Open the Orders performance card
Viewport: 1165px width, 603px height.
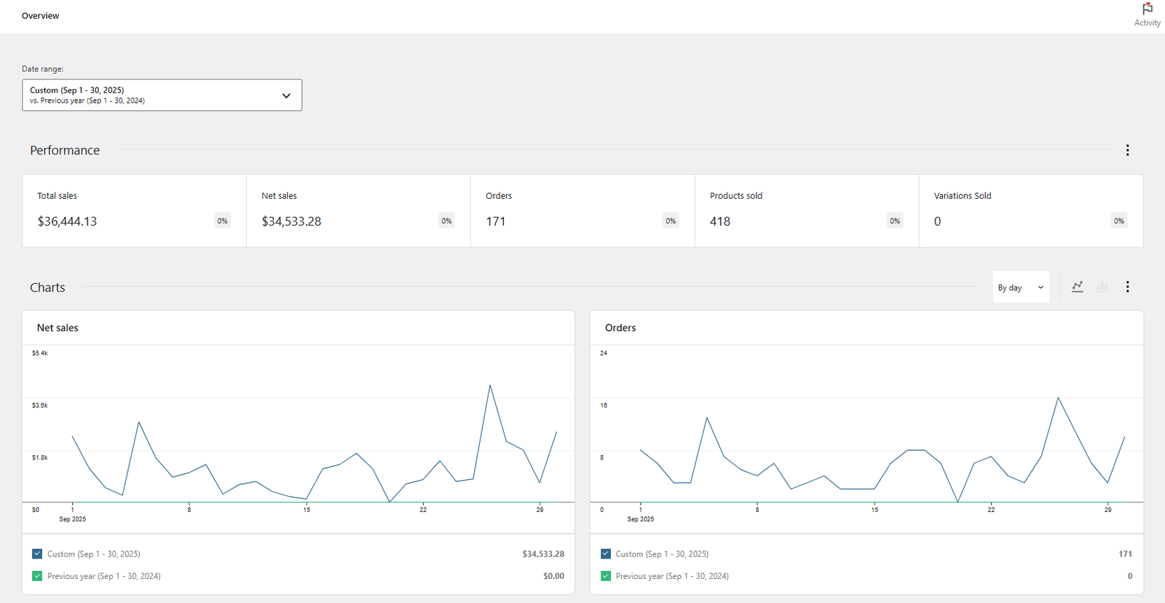pos(582,210)
